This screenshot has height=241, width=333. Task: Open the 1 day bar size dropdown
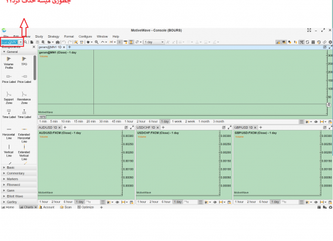pos(154,42)
